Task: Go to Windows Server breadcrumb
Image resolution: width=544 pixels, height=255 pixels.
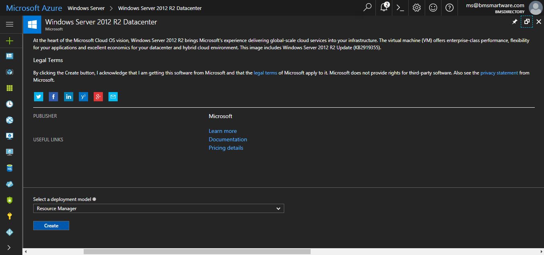Action: [x=86, y=8]
